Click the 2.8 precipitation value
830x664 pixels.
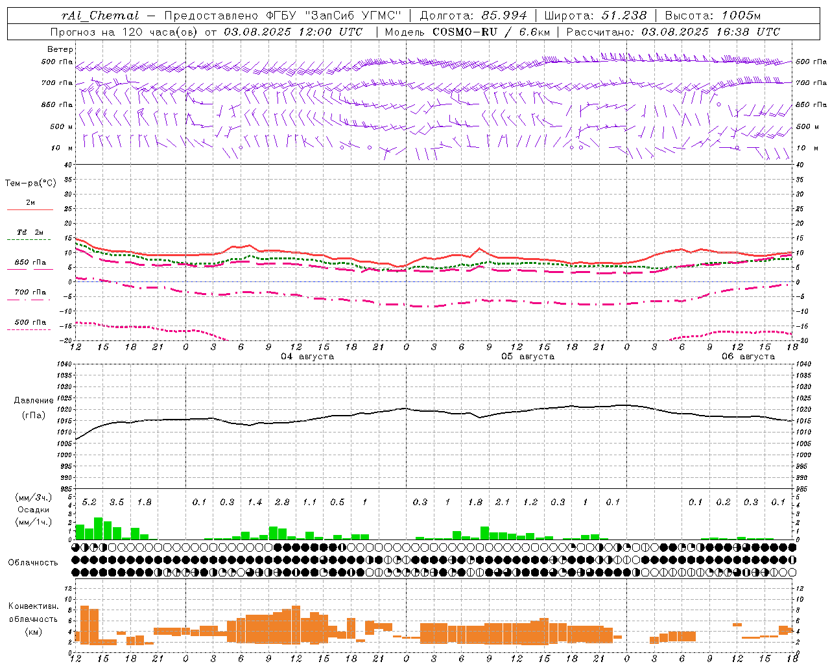[x=282, y=502]
